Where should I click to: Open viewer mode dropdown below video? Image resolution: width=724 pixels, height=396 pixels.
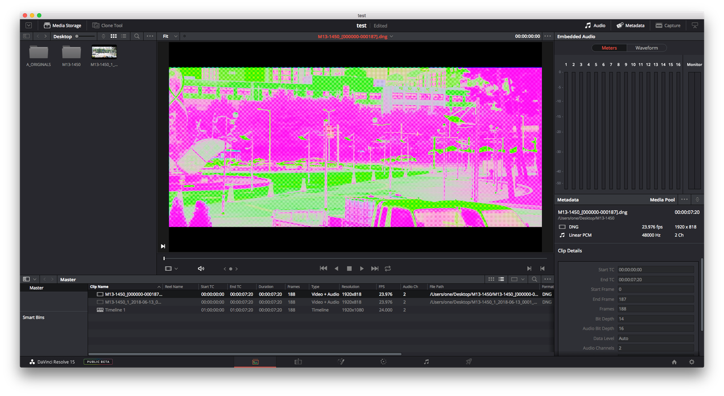171,269
